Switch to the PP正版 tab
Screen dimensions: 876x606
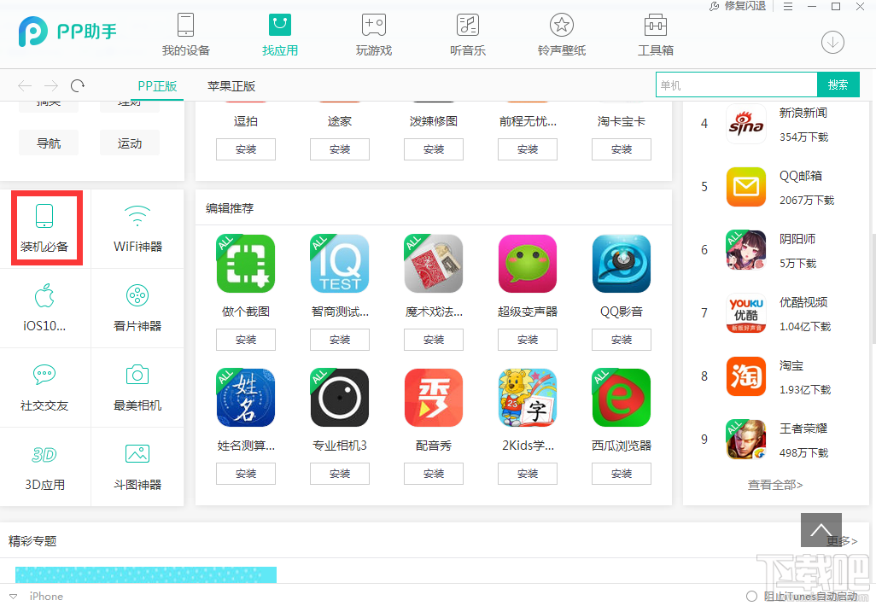[159, 85]
